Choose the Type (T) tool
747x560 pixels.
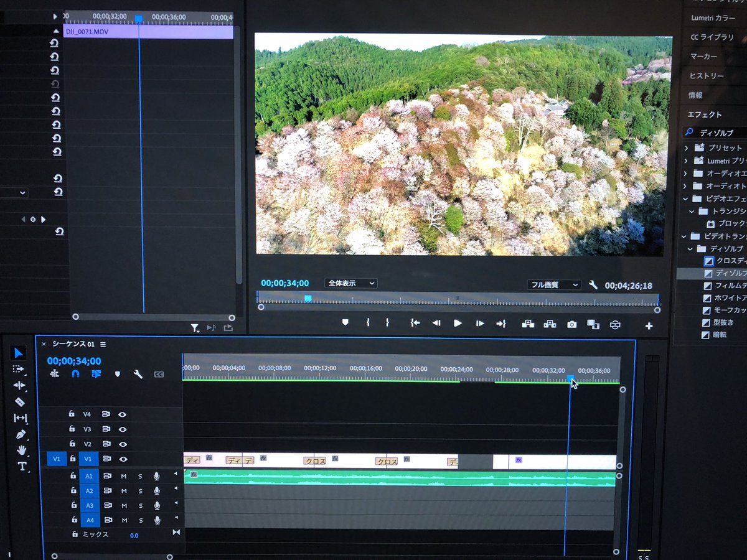pos(22,466)
